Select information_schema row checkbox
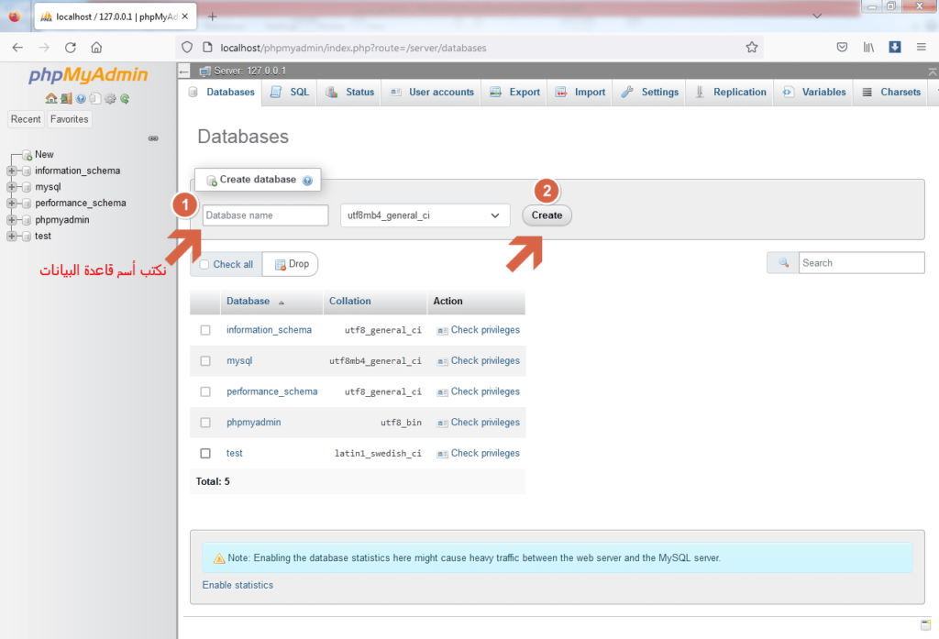939x639 pixels. coord(205,330)
